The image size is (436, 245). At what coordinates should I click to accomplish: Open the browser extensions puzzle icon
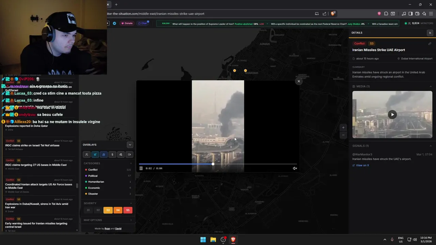point(386,14)
